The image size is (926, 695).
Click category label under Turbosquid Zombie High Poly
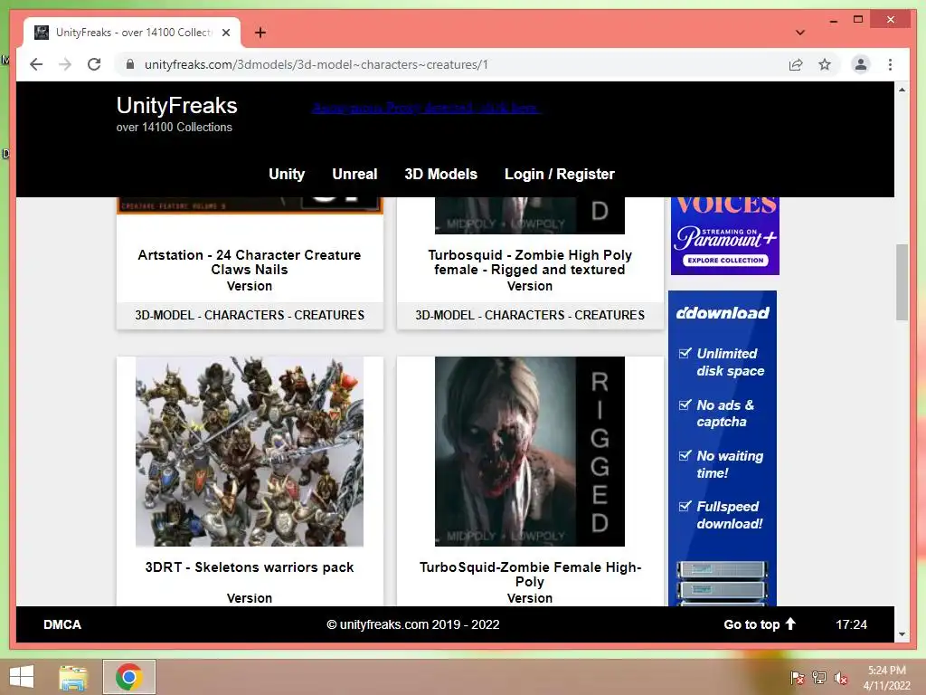click(530, 315)
